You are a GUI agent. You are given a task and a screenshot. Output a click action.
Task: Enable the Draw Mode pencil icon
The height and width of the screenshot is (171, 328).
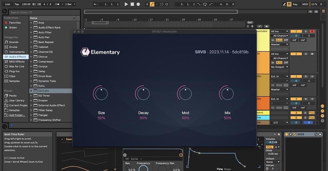coord(284,4)
